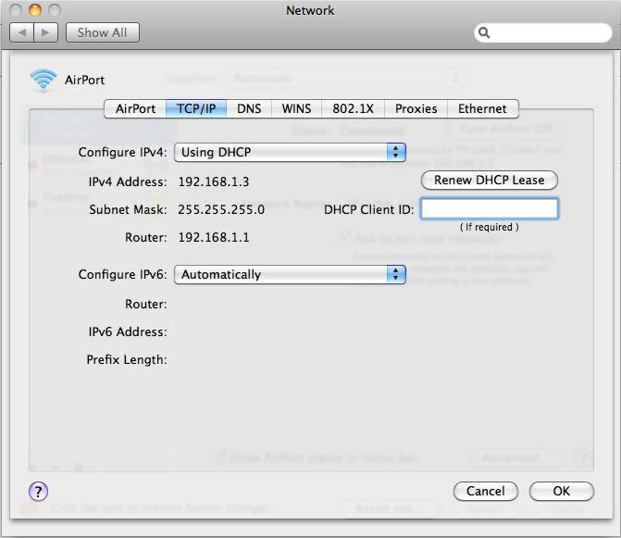The image size is (621, 538).
Task: Focus the DHCP Client ID field
Action: pyautogui.click(x=490, y=208)
